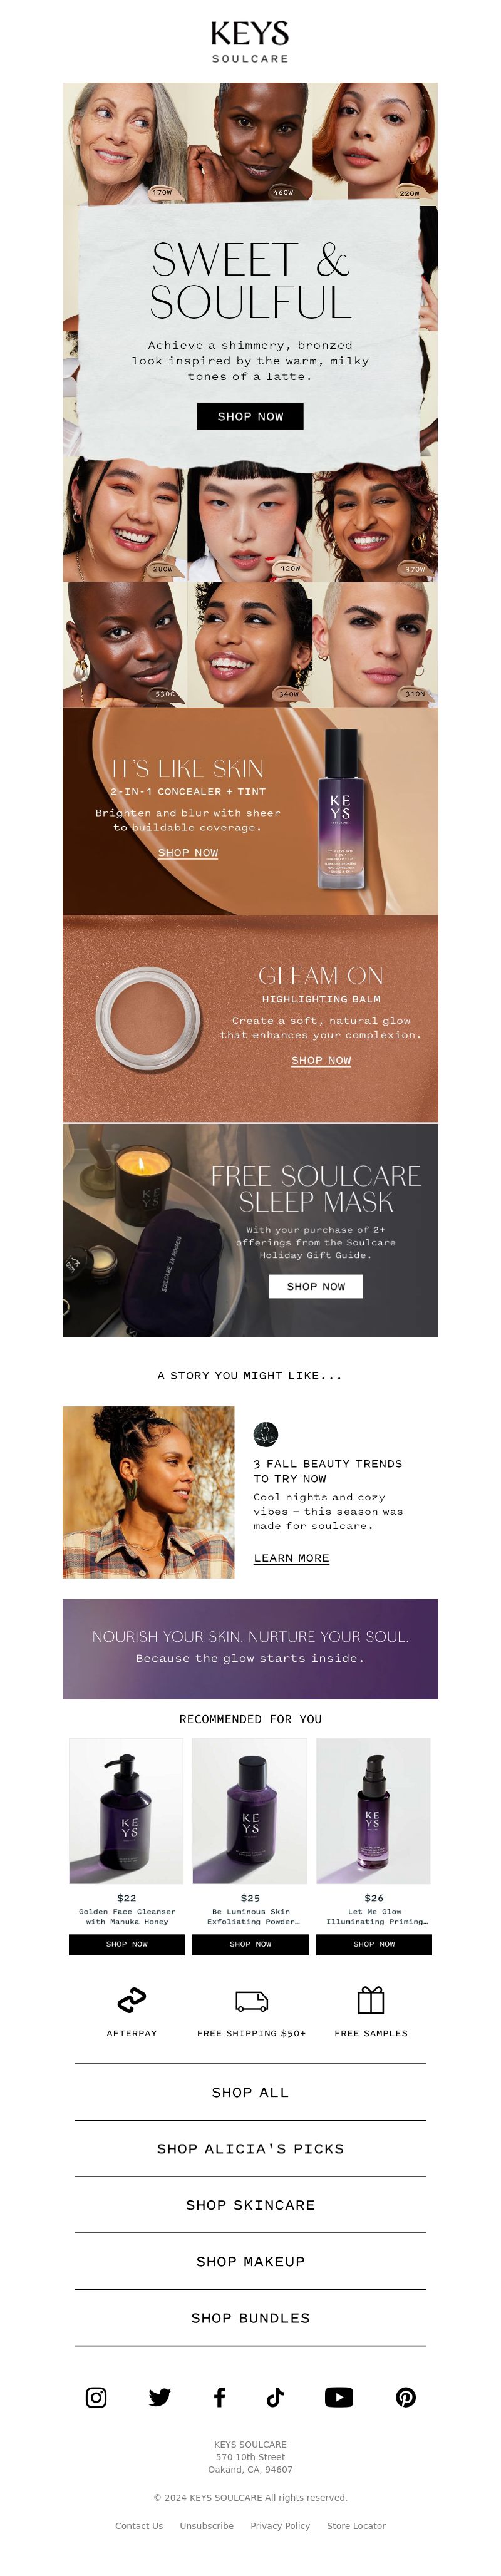Click Shop Now under Highlighting Balm

tap(321, 1060)
